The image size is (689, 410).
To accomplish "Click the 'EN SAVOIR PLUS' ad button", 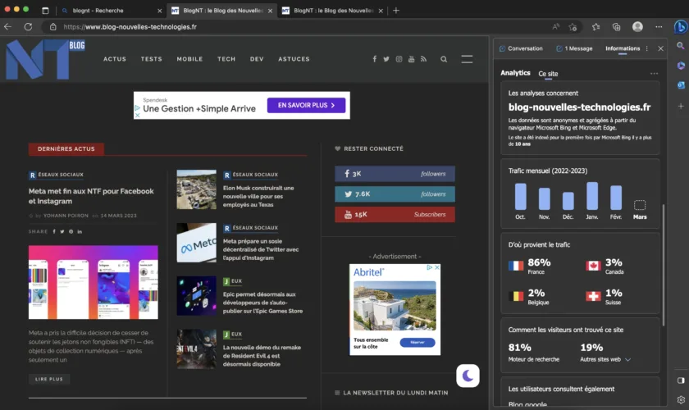I will tap(307, 105).
